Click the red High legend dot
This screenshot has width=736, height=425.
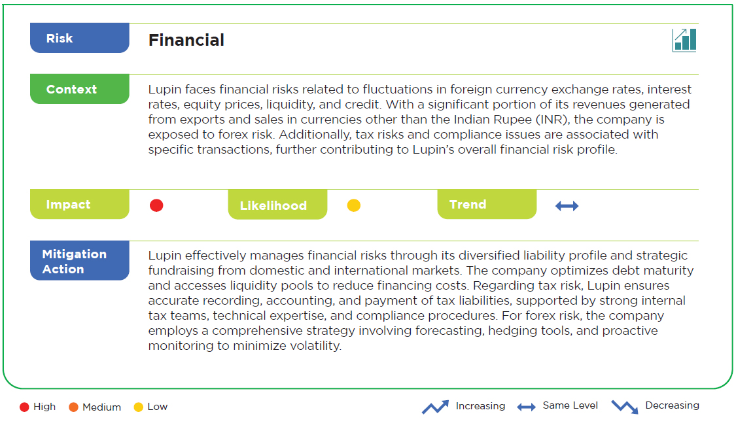point(24,407)
